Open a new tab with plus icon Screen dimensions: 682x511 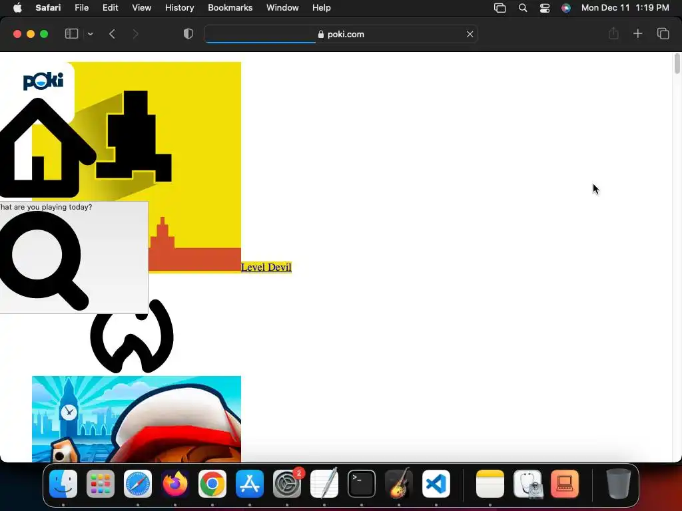click(x=637, y=33)
